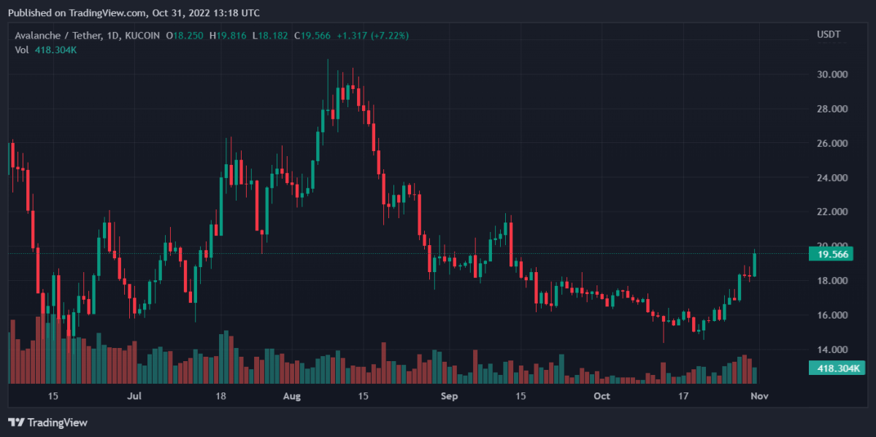Image resolution: width=876 pixels, height=437 pixels.
Task: Click the 418.304K volume axis label
Action: pos(837,369)
